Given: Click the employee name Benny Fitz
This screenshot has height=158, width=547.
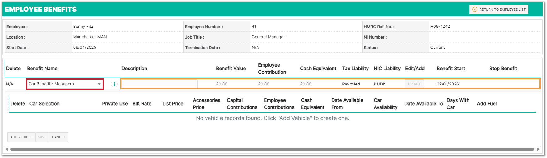Looking at the screenshot, I should pos(83,27).
